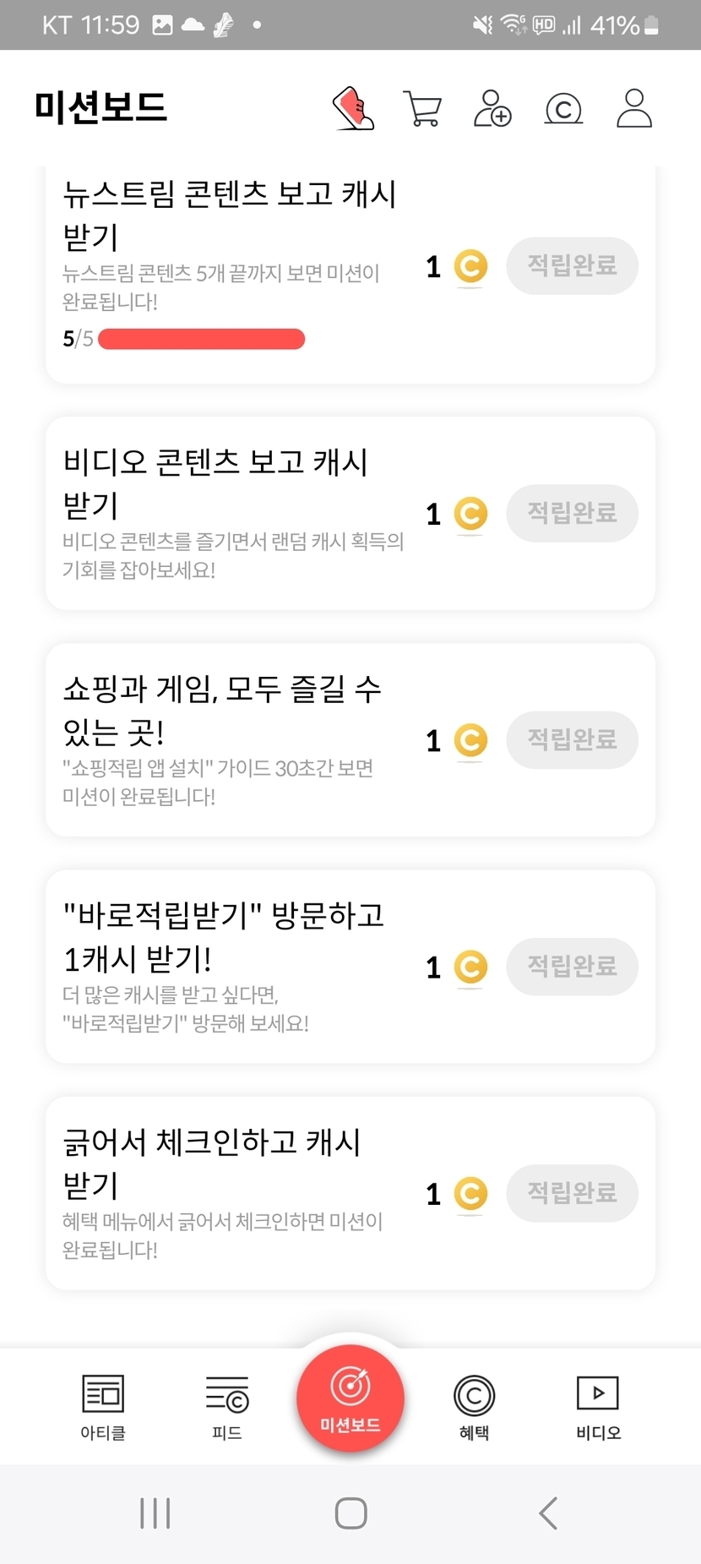Viewport: 701px width, 1564px height.
Task: Switch to the 아티클 tab
Action: (x=103, y=1406)
